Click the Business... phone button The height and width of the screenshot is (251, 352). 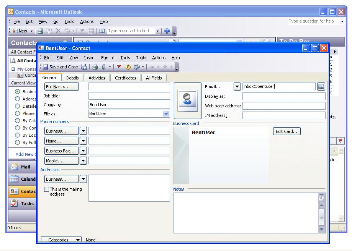[x=62, y=131]
